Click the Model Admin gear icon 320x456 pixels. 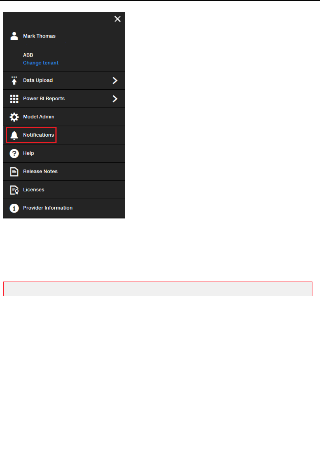tap(14, 117)
